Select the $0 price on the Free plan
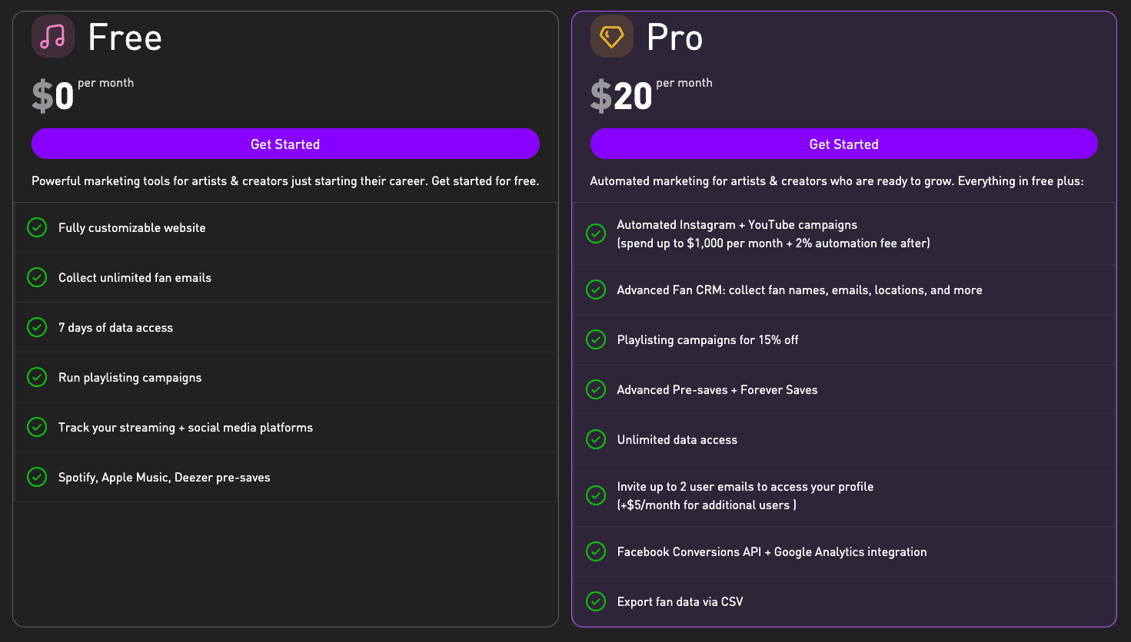The width and height of the screenshot is (1131, 642). (52, 94)
